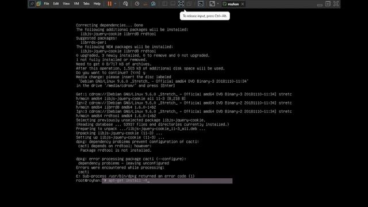Click 'Suggested packages:' line
Viewport: 368px width, 207px height.
(96, 38)
